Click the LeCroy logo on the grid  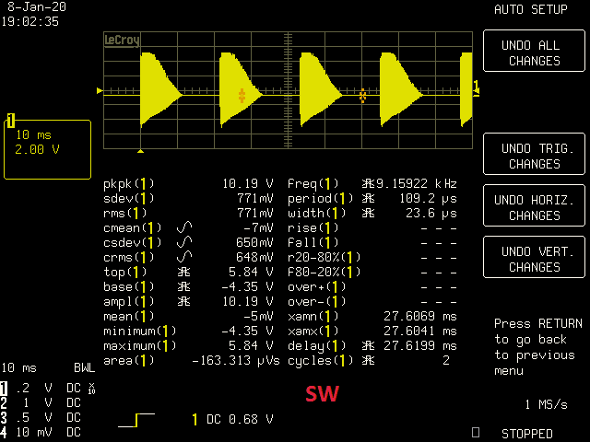pos(122,40)
